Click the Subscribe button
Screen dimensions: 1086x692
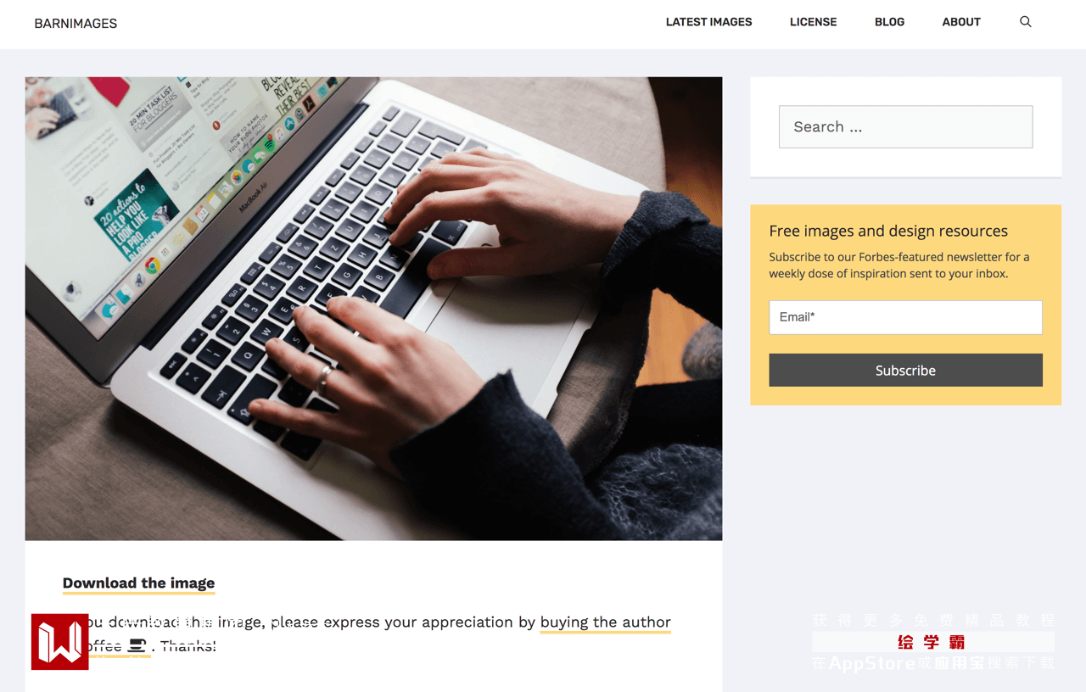click(x=905, y=371)
